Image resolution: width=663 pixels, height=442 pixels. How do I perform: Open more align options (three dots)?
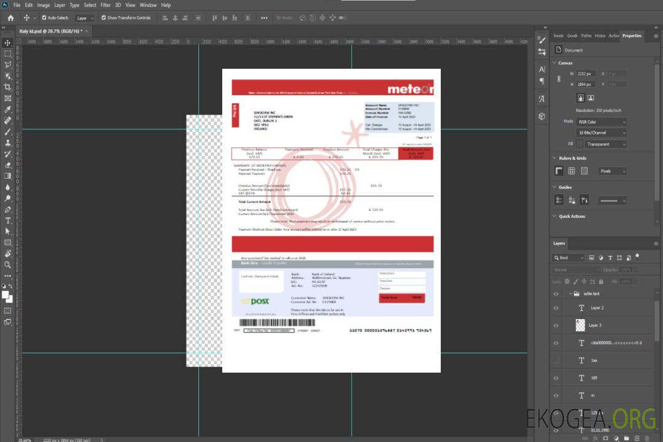pyautogui.click(x=264, y=18)
